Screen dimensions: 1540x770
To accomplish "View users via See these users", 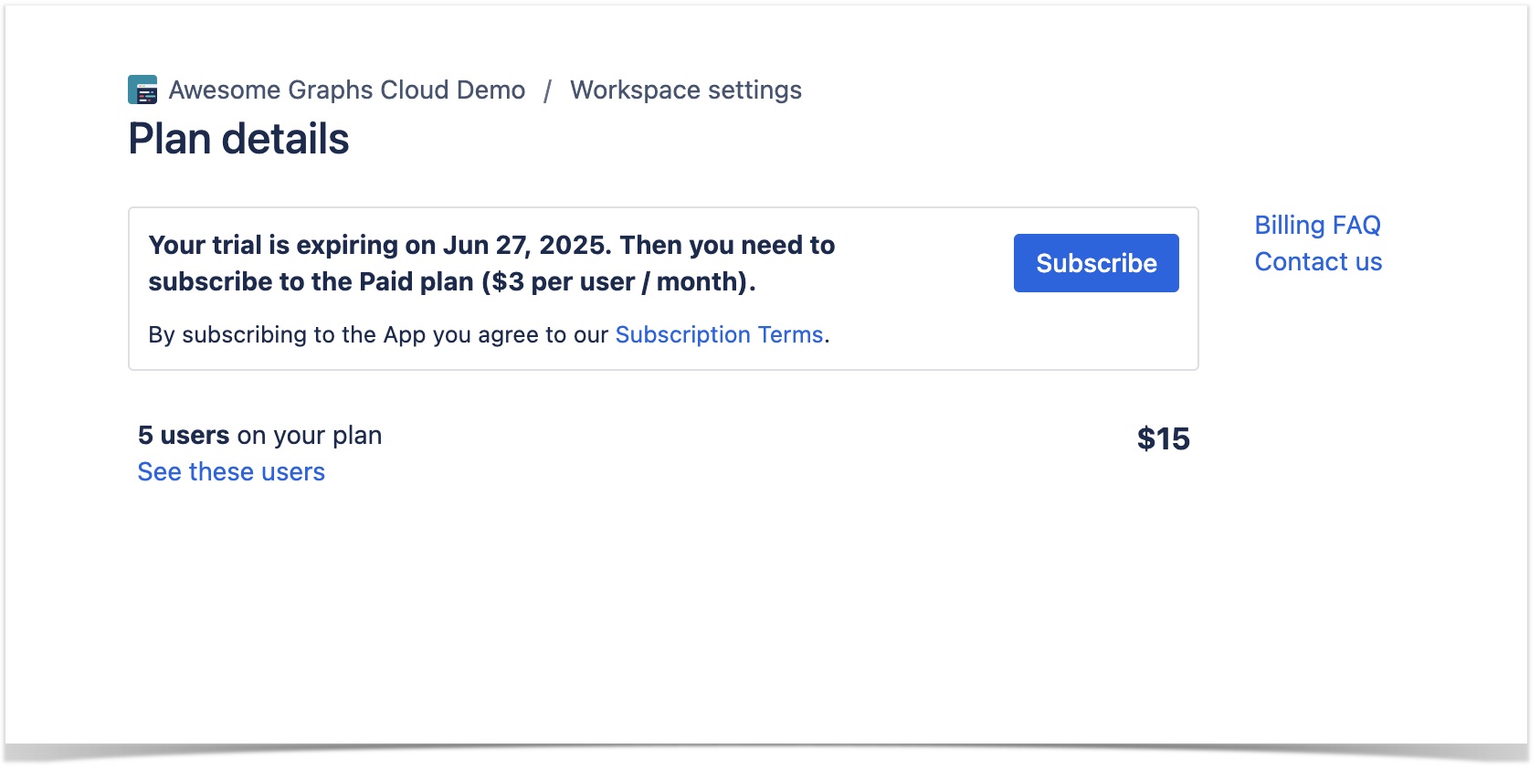I will coord(231,472).
